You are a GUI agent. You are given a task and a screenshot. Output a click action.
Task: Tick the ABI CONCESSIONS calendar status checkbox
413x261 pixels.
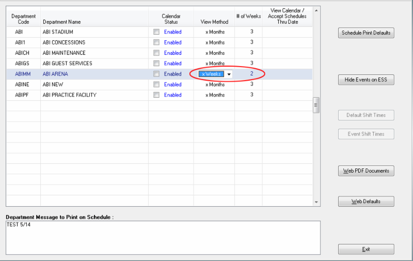pos(156,42)
